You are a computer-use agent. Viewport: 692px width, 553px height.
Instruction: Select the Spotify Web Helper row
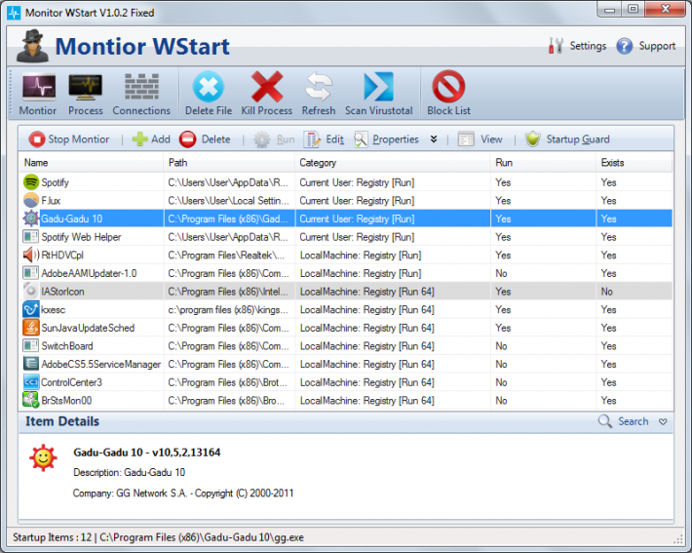[x=346, y=237]
